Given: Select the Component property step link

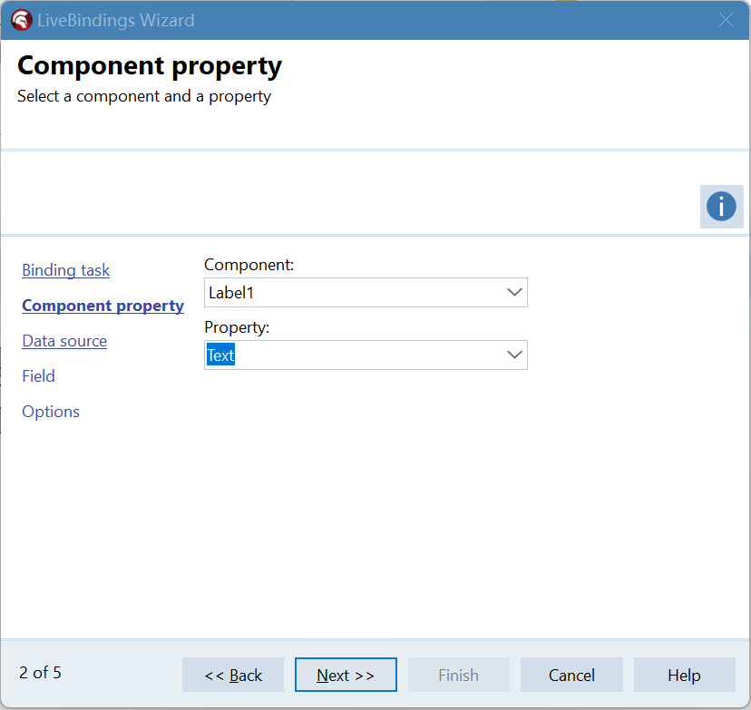Looking at the screenshot, I should point(102,306).
